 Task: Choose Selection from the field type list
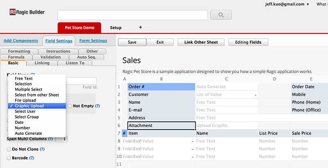click(x=37, y=84)
